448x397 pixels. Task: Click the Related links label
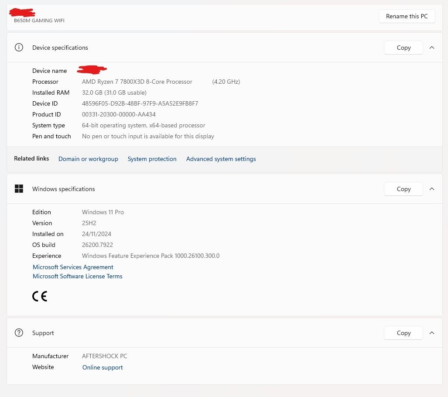tap(31, 159)
